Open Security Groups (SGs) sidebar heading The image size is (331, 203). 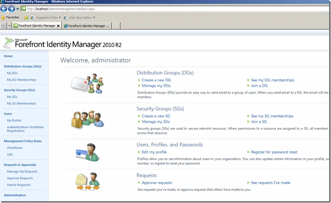tap(19, 90)
